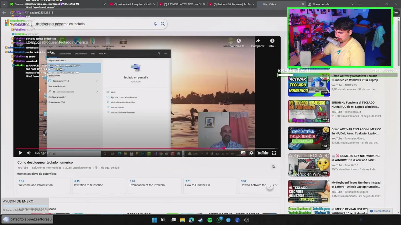Click the 'Como desbloquear teclado numerico' title below video

[45, 162]
